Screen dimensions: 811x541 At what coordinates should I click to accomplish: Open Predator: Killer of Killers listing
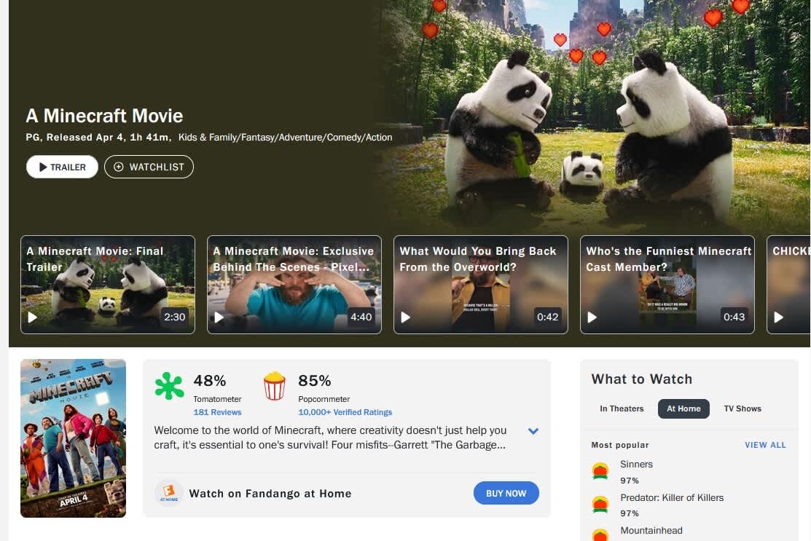672,497
